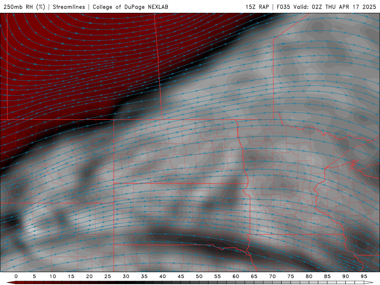
Task: Click the colorbar tick label "75"
Action: coord(291,276)
